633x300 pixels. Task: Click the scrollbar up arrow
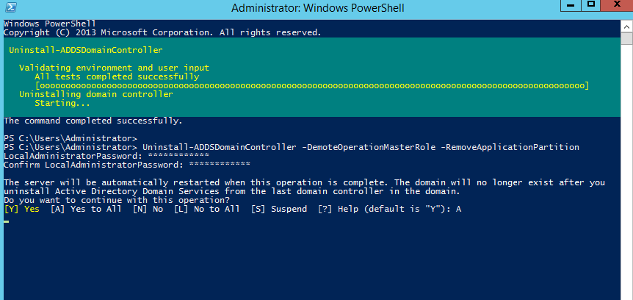[626, 26]
